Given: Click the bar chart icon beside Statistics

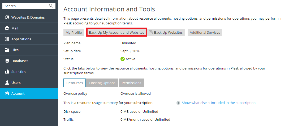Looking at the screenshot, I should (x=7, y=72).
